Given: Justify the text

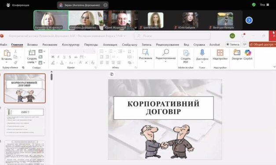Looking at the screenshot, I should [119, 62].
